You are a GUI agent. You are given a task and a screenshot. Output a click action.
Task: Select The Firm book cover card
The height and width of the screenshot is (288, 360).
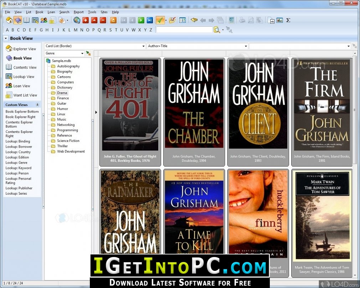pos(322,112)
